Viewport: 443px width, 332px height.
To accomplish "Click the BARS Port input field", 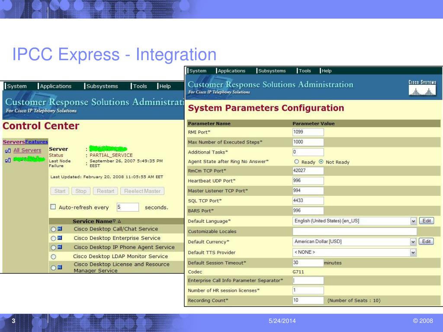I will tap(308, 211).
